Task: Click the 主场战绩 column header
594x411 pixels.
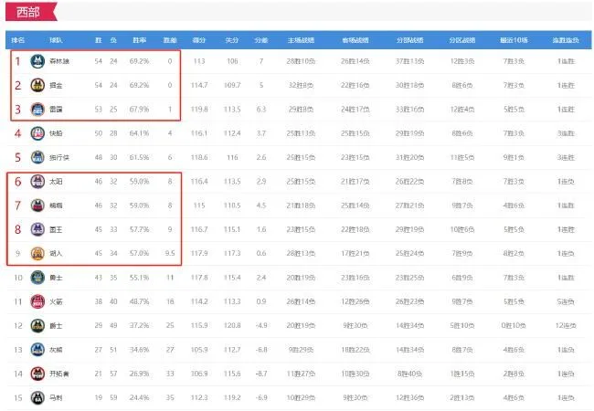Action: (301, 40)
